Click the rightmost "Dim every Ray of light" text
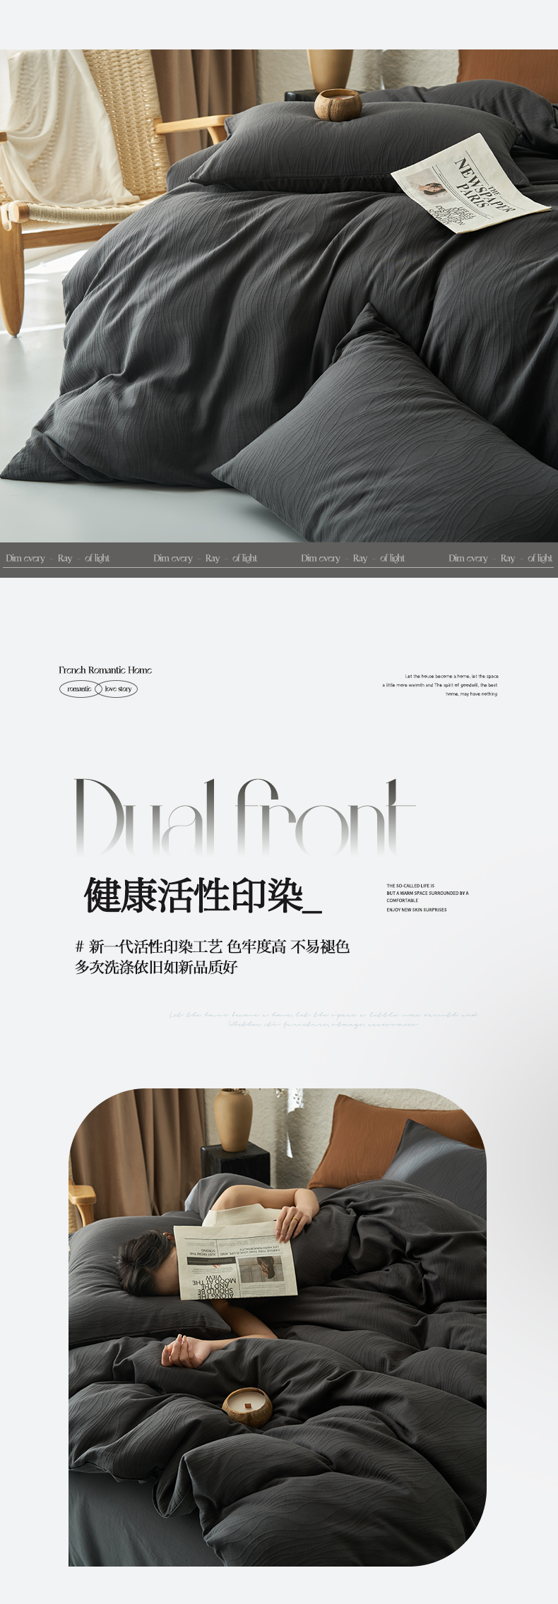This screenshot has height=1604, width=558. point(500,558)
